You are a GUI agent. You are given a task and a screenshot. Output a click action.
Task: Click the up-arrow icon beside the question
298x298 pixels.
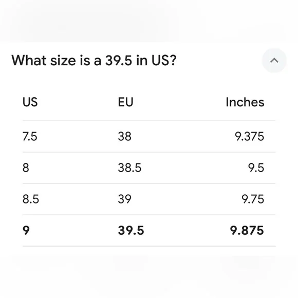274,61
